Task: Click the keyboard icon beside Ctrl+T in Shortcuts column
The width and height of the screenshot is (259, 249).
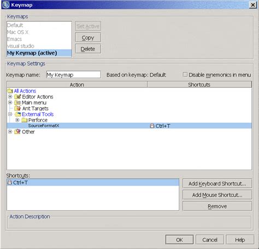Action: pyautogui.click(x=152, y=126)
